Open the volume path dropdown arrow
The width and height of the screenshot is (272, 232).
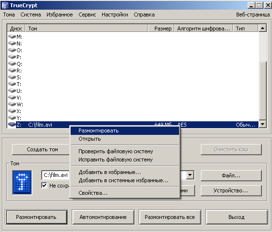190,175
